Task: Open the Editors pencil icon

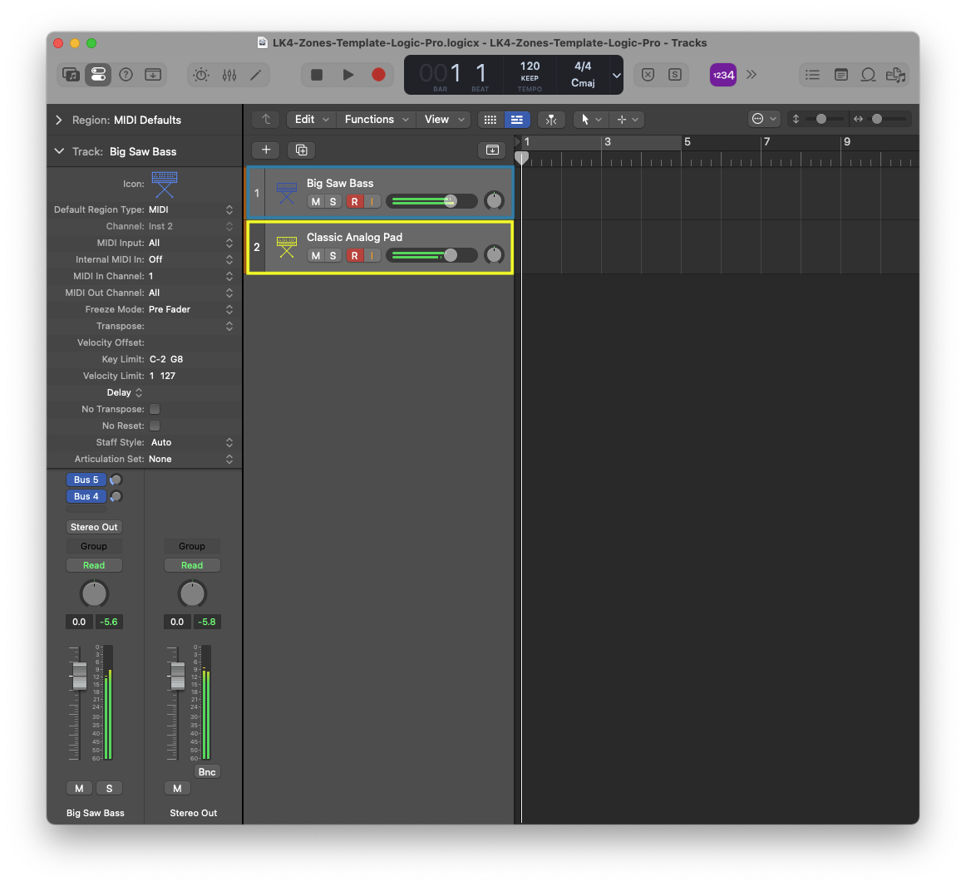Action: 256,75
